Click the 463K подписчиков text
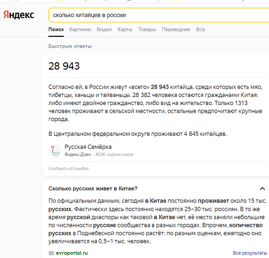The image size is (269, 258). [114, 155]
